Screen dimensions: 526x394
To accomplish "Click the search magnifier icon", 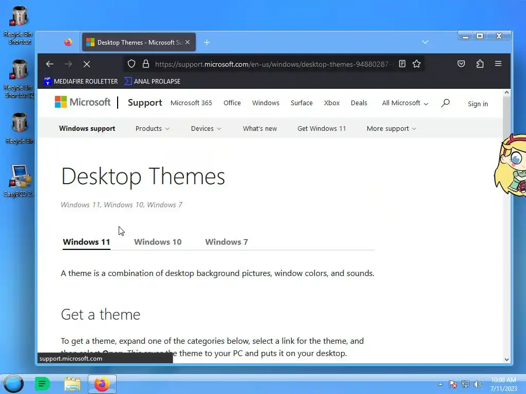I will pos(445,103).
